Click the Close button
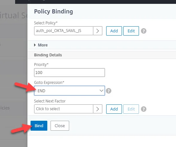The width and height of the screenshot is (176, 147). [x=60, y=126]
